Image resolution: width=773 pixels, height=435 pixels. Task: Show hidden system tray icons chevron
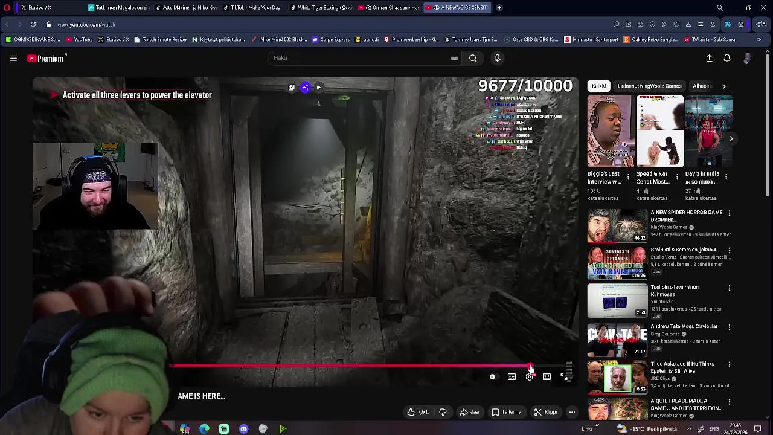(x=689, y=429)
